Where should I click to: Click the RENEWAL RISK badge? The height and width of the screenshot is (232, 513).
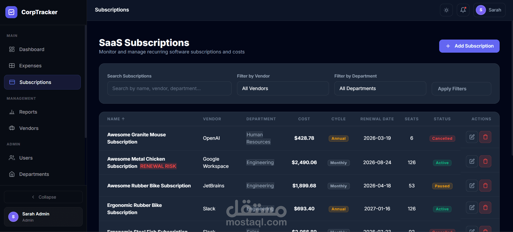click(158, 166)
